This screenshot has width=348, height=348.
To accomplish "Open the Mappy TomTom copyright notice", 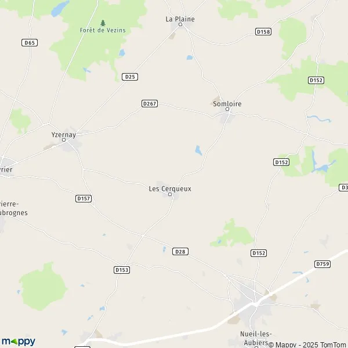I will [307, 345].
